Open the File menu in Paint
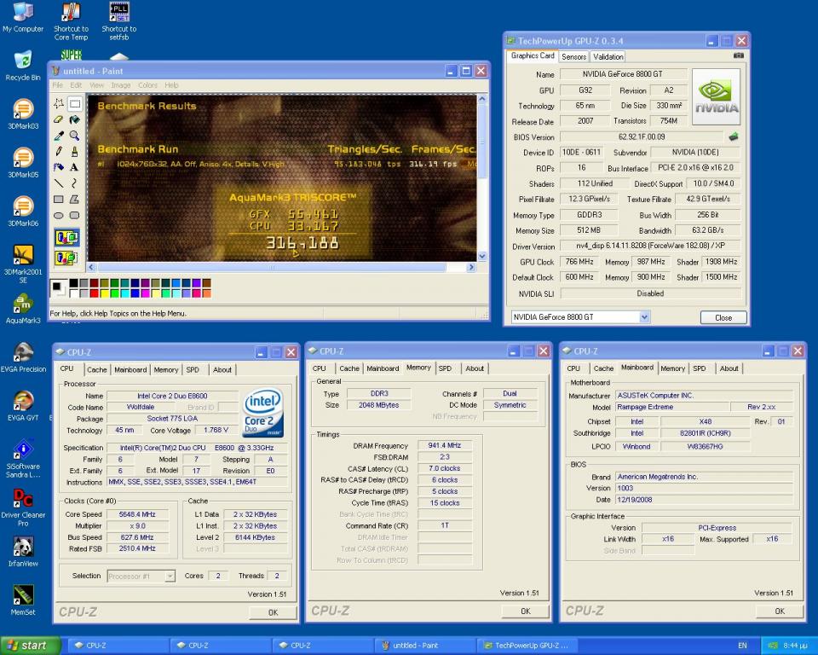Image resolution: width=818 pixels, height=655 pixels. point(57,85)
